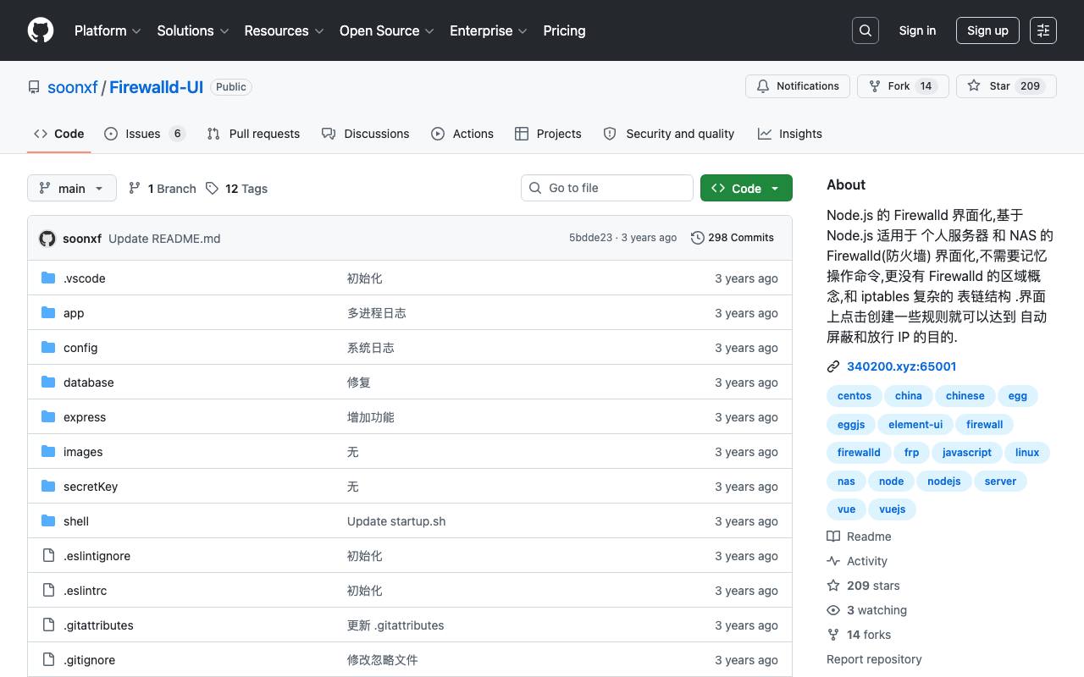Click the link icon beside 340200.xyz:65001
This screenshot has height=677, width=1084.
(x=833, y=366)
